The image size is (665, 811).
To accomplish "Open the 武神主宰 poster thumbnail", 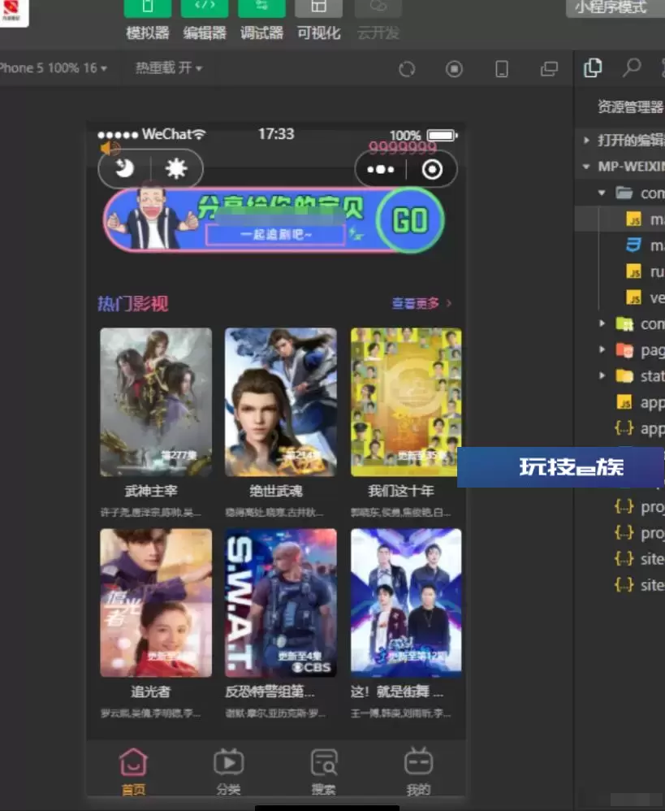I will (x=156, y=402).
